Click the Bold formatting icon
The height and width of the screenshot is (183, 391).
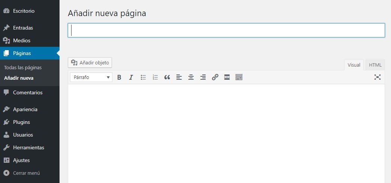(x=119, y=77)
